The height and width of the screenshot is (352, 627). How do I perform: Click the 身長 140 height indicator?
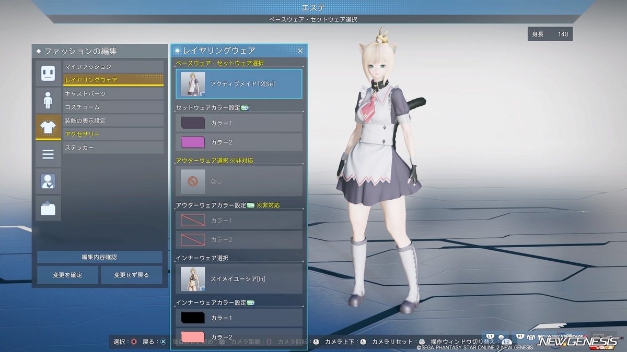click(x=550, y=34)
